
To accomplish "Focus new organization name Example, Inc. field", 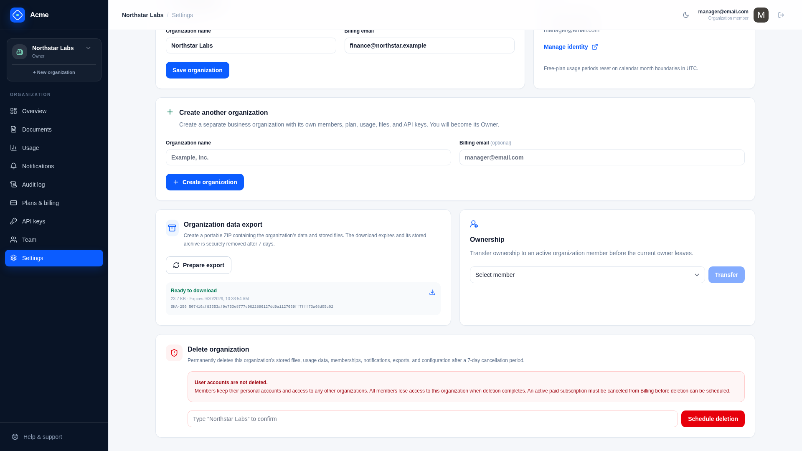I will (x=308, y=157).
